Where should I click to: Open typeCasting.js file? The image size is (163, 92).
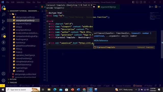tap(22, 68)
